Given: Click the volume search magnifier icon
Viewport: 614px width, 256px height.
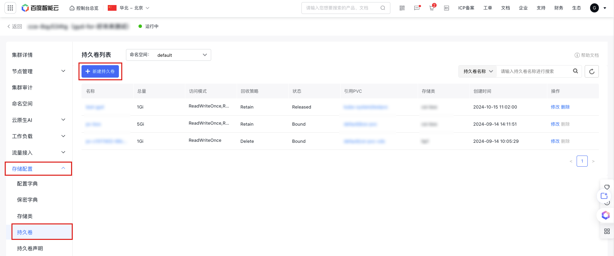Looking at the screenshot, I should (576, 71).
